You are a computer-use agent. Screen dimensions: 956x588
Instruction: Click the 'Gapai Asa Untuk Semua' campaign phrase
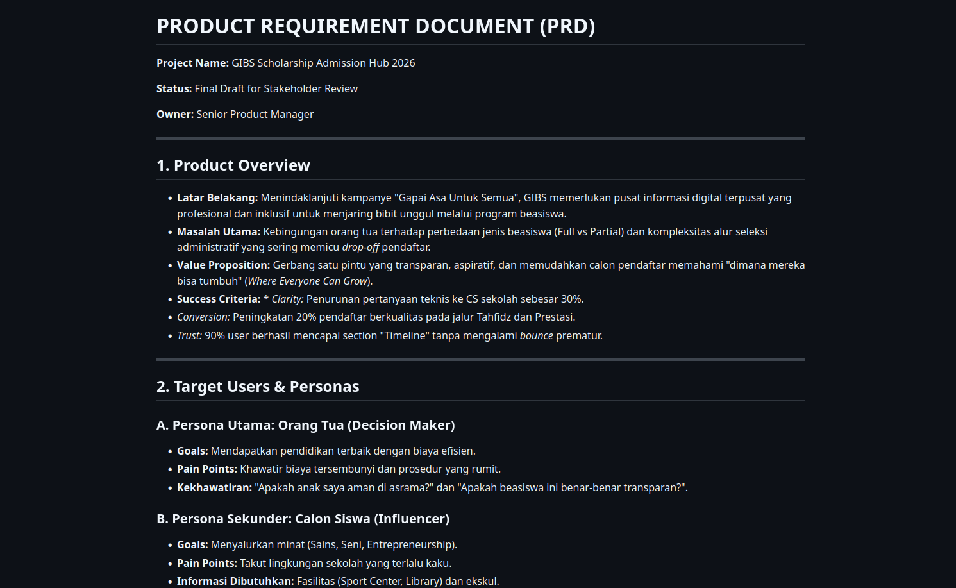click(x=457, y=197)
